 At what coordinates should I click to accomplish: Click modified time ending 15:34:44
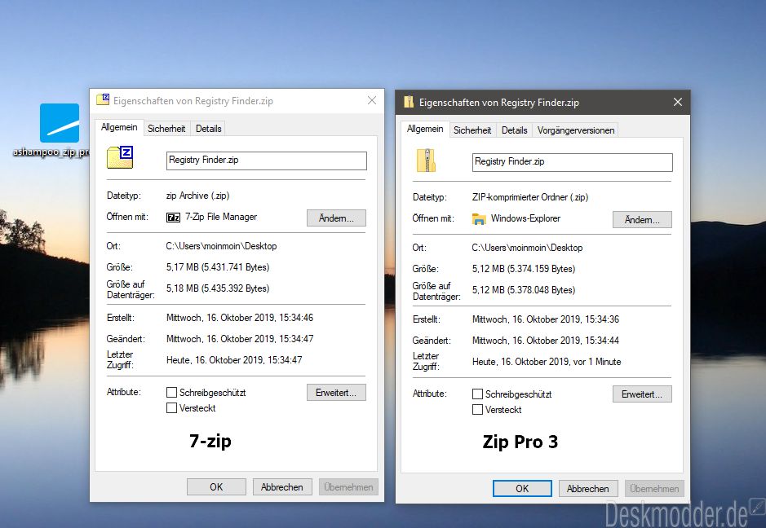(x=545, y=340)
